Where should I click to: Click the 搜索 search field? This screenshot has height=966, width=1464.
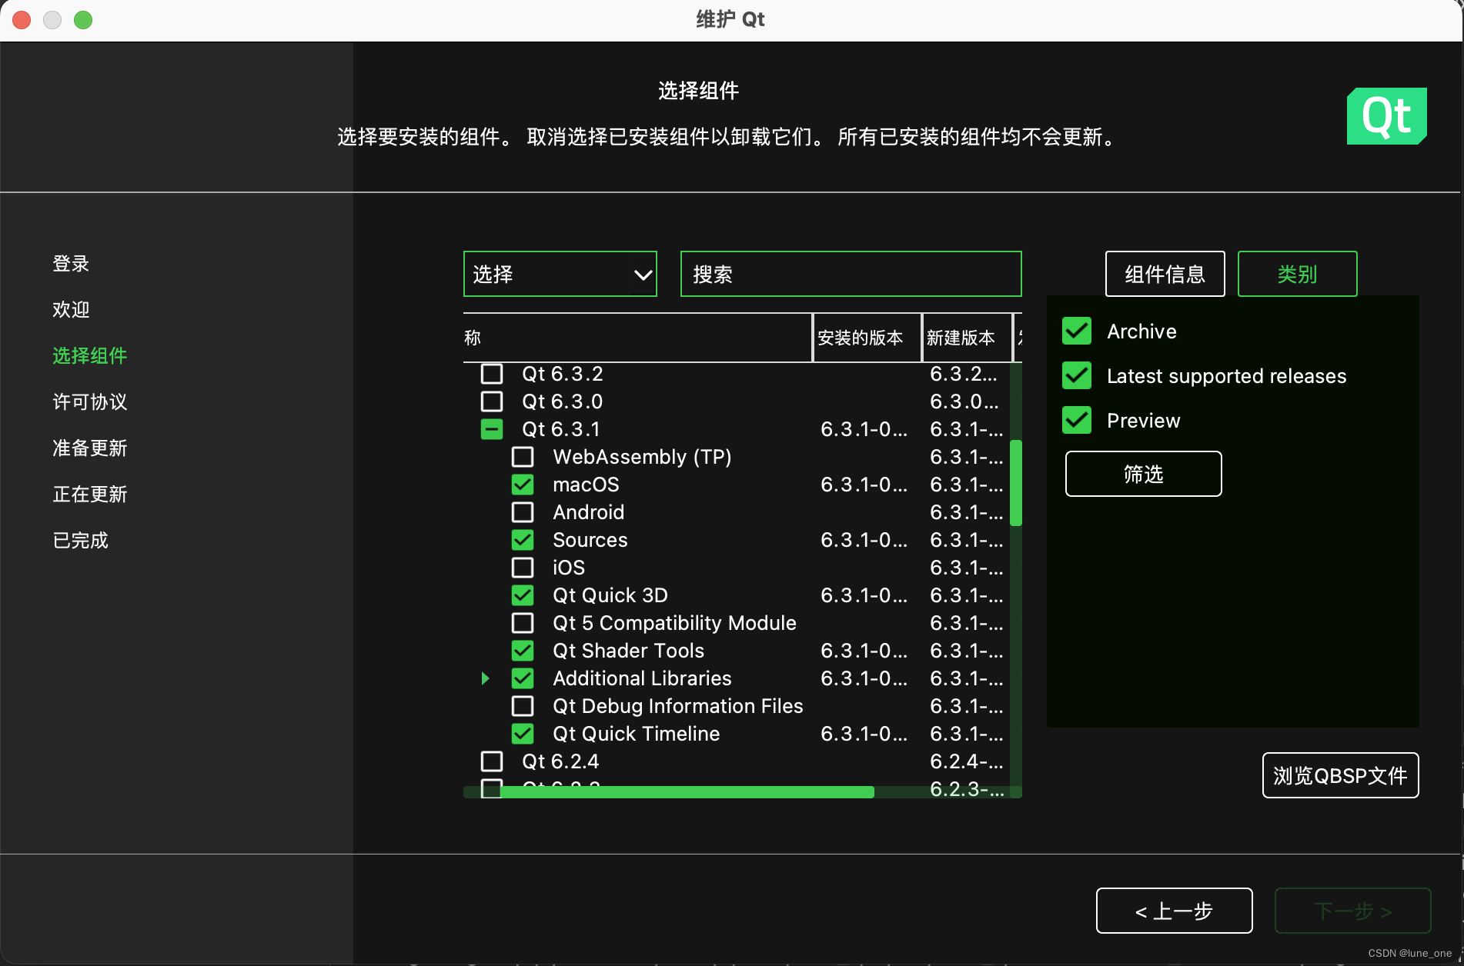(850, 274)
